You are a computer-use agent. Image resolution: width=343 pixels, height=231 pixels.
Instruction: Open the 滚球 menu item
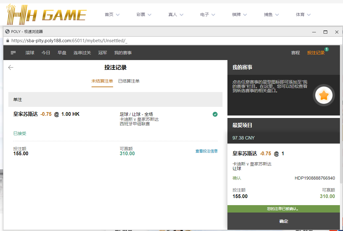click(30, 53)
